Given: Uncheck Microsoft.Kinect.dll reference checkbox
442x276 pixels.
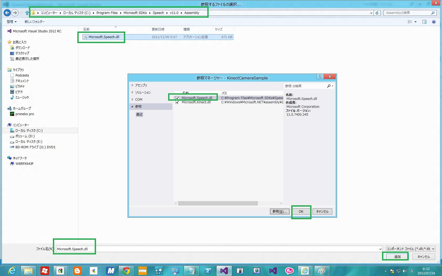Looking at the screenshot, I should pos(177,102).
